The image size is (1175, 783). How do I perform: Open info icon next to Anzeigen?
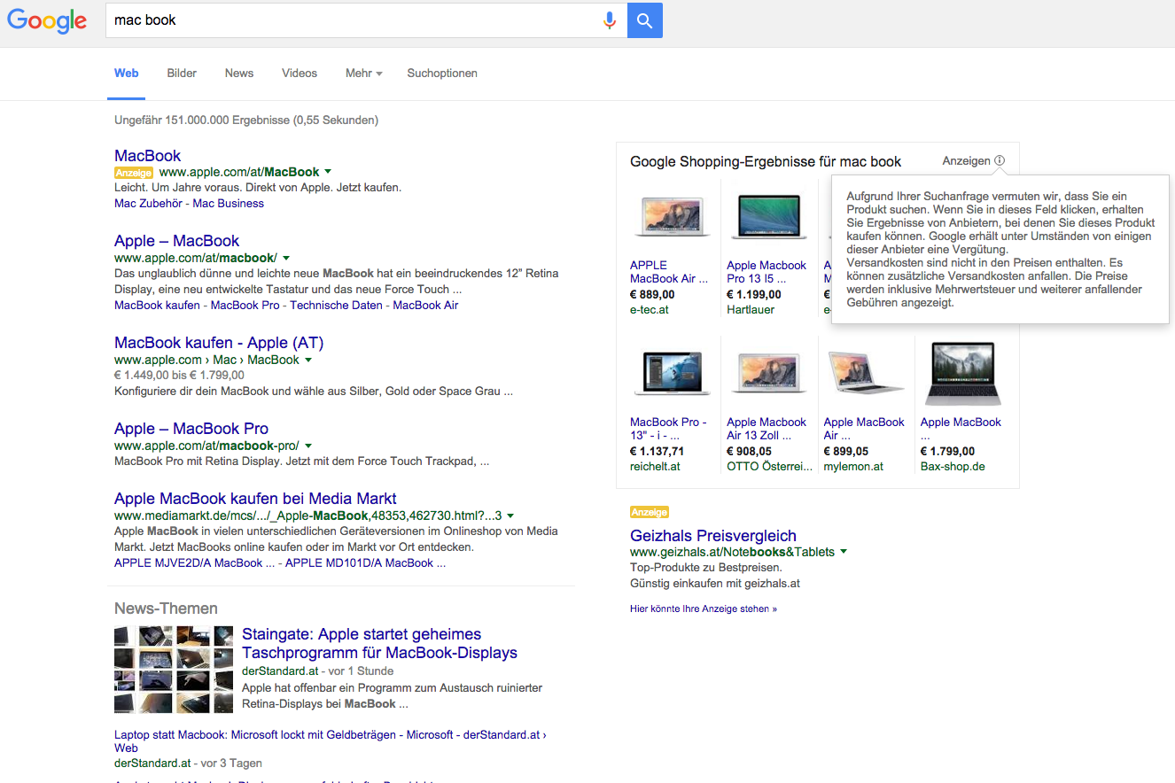pos(1000,161)
